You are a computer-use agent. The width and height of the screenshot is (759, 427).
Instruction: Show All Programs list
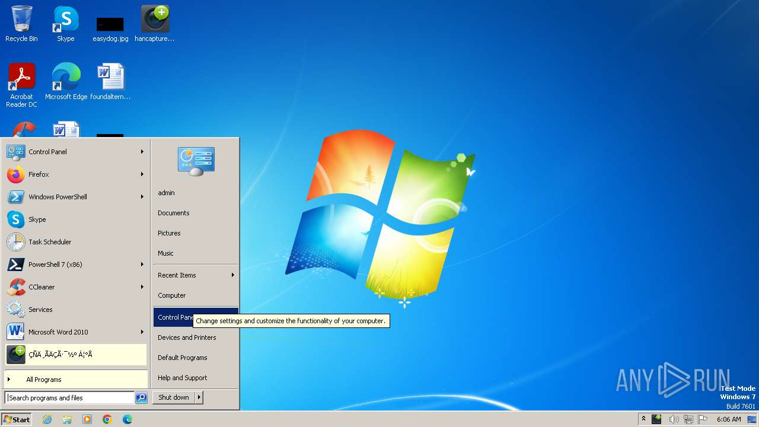pyautogui.click(x=76, y=380)
